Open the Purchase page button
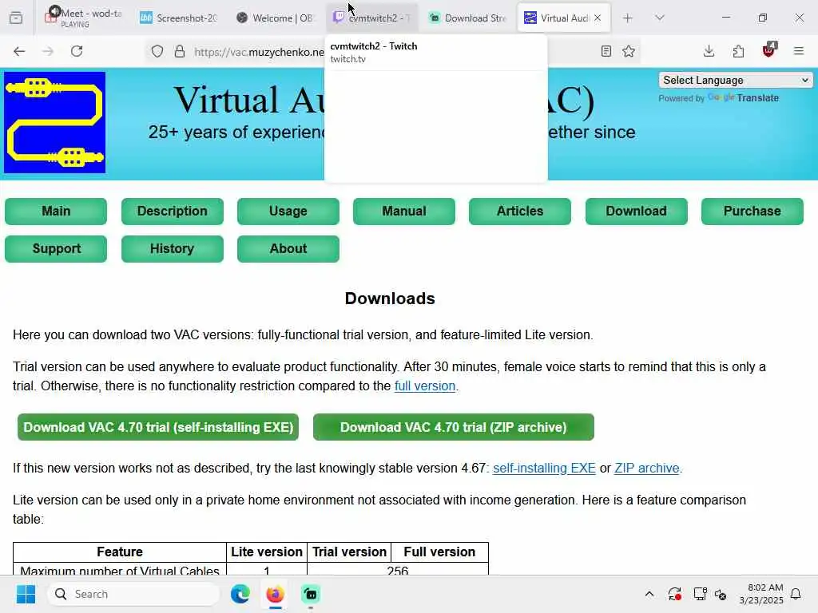The image size is (818, 613). click(752, 211)
